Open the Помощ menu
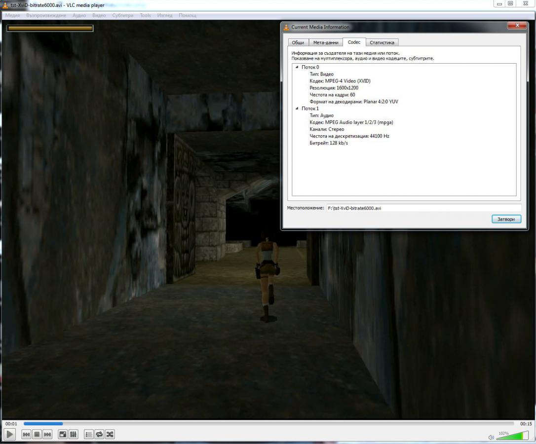Image resolution: width=536 pixels, height=444 pixels. (188, 15)
